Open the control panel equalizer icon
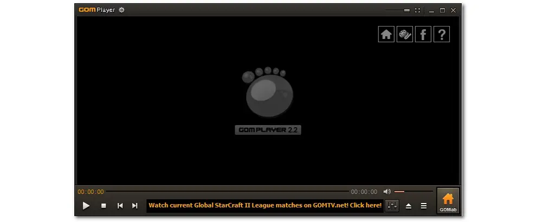542x222 pixels. click(392, 206)
